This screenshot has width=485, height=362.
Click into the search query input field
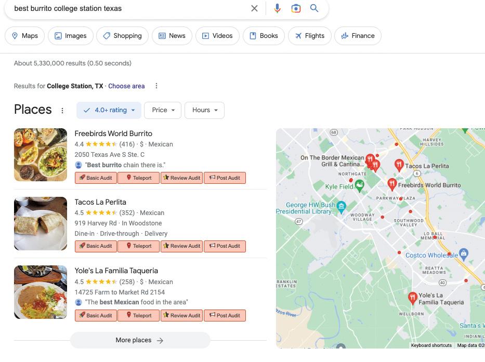point(130,8)
